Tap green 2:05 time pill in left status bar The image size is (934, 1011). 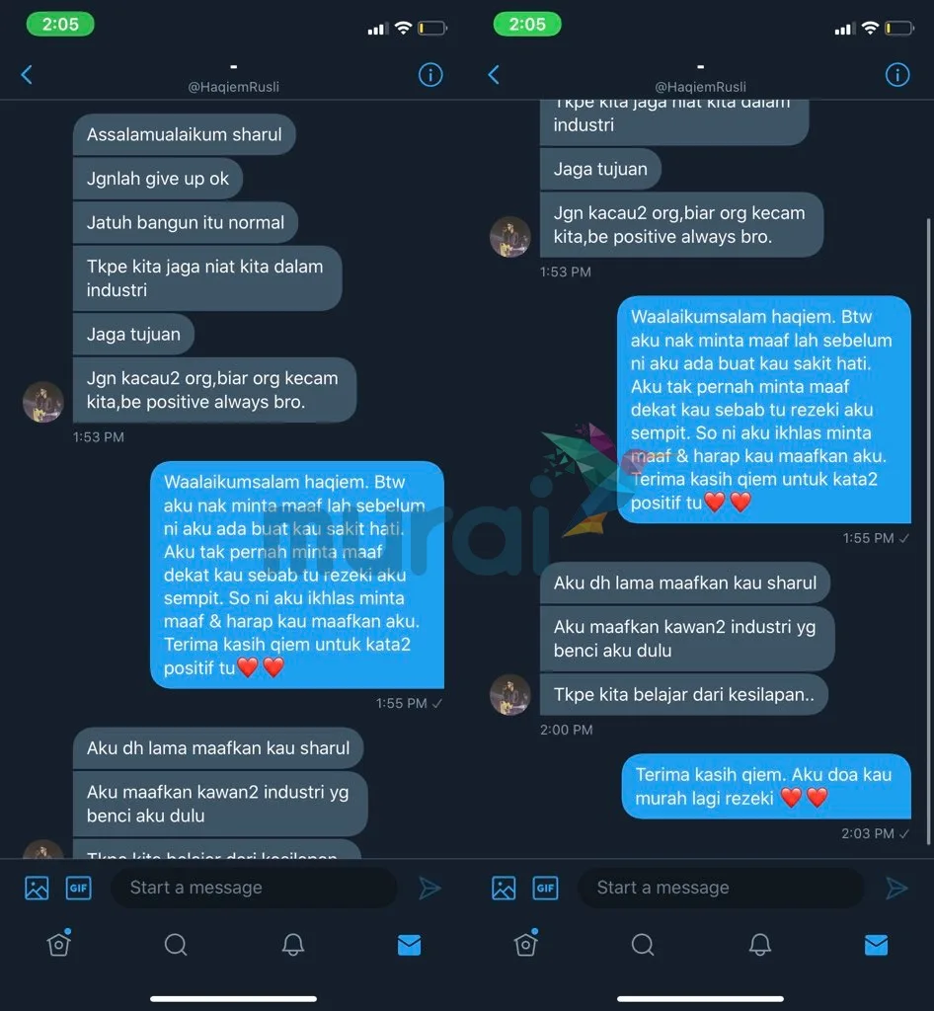(x=60, y=25)
